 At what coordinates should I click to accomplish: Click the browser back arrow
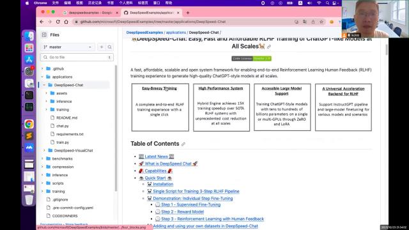[42, 22]
